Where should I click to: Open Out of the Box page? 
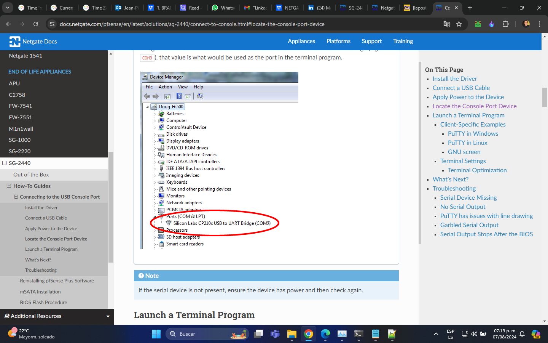(31, 175)
